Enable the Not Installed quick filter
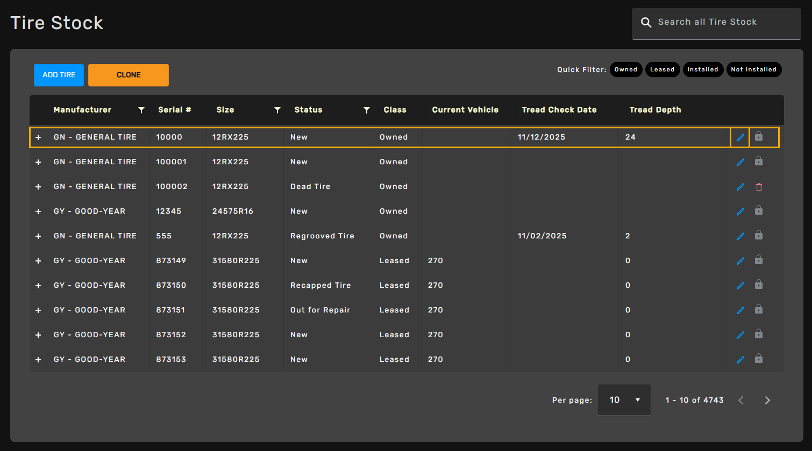Viewport: 812px width, 451px height. (753, 70)
